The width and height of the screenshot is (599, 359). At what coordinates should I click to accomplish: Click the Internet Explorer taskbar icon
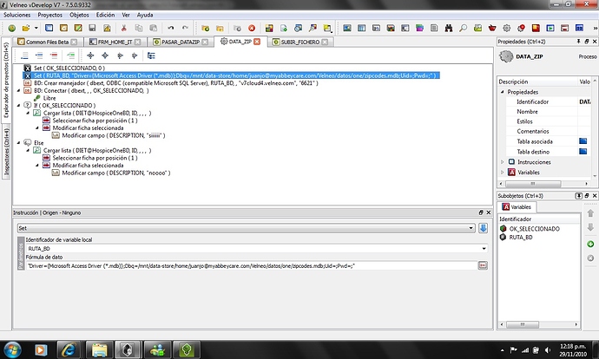click(x=69, y=349)
